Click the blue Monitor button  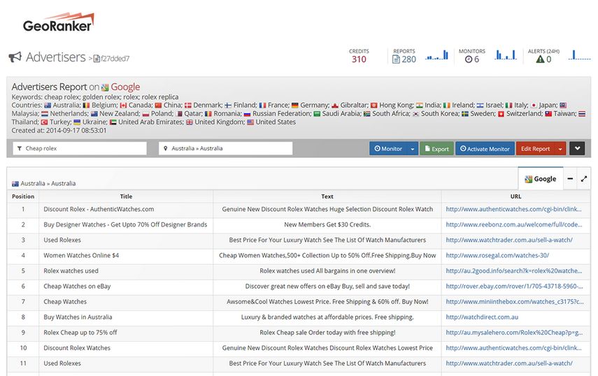[388, 149]
